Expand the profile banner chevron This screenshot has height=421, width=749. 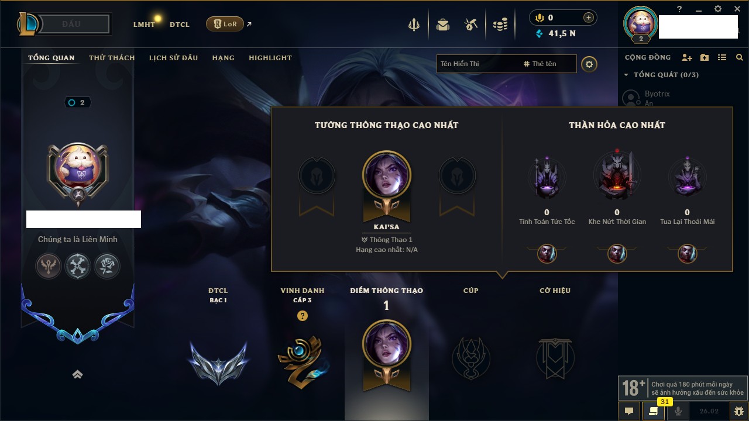pos(77,375)
